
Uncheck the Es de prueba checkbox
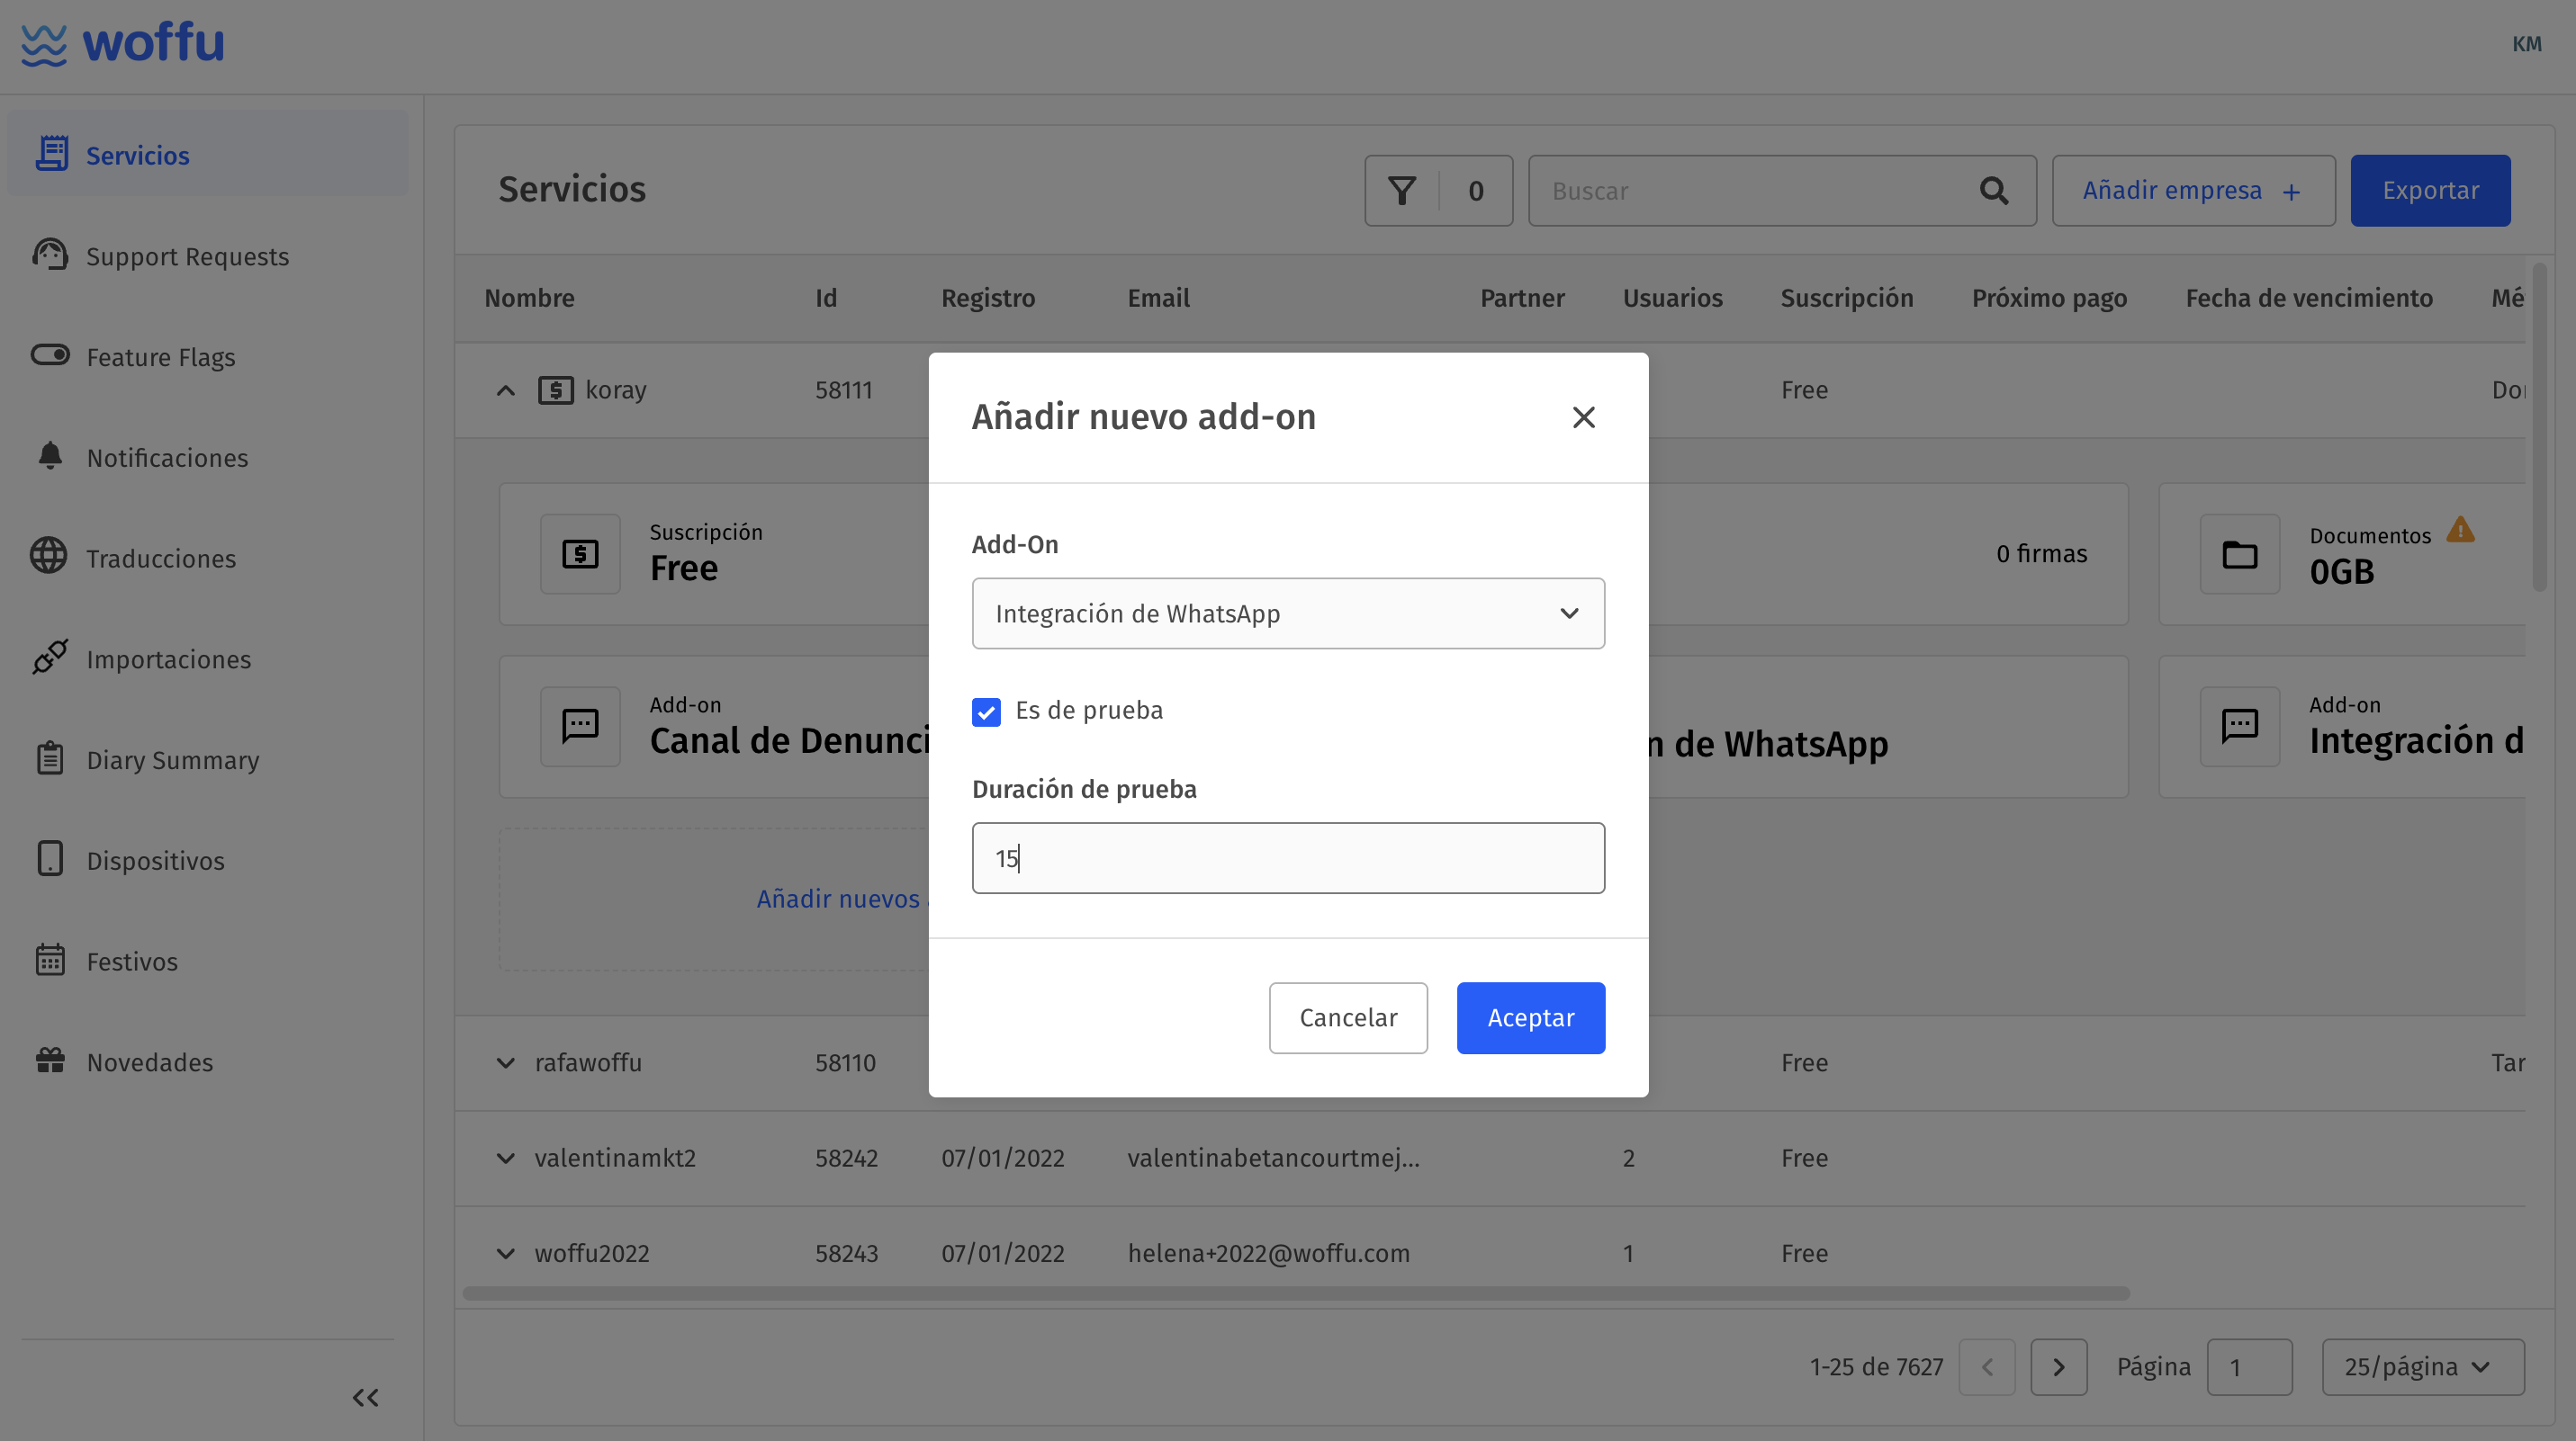[x=986, y=712]
